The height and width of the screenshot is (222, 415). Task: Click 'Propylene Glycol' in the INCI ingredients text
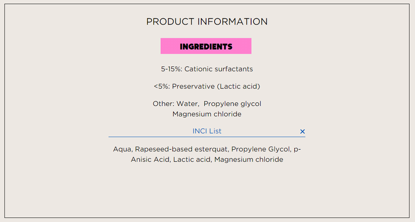point(261,149)
